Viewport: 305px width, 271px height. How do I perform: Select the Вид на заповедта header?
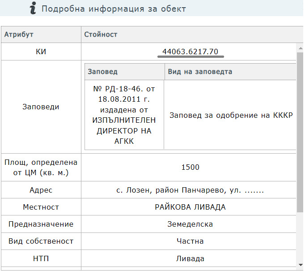[200, 72]
